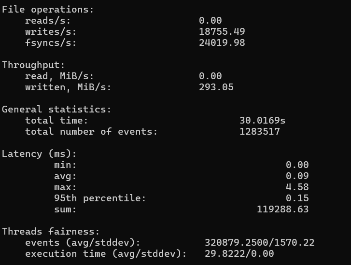Click the written throughput value 293.05
Viewport: 351px width, 265px height.
point(216,87)
